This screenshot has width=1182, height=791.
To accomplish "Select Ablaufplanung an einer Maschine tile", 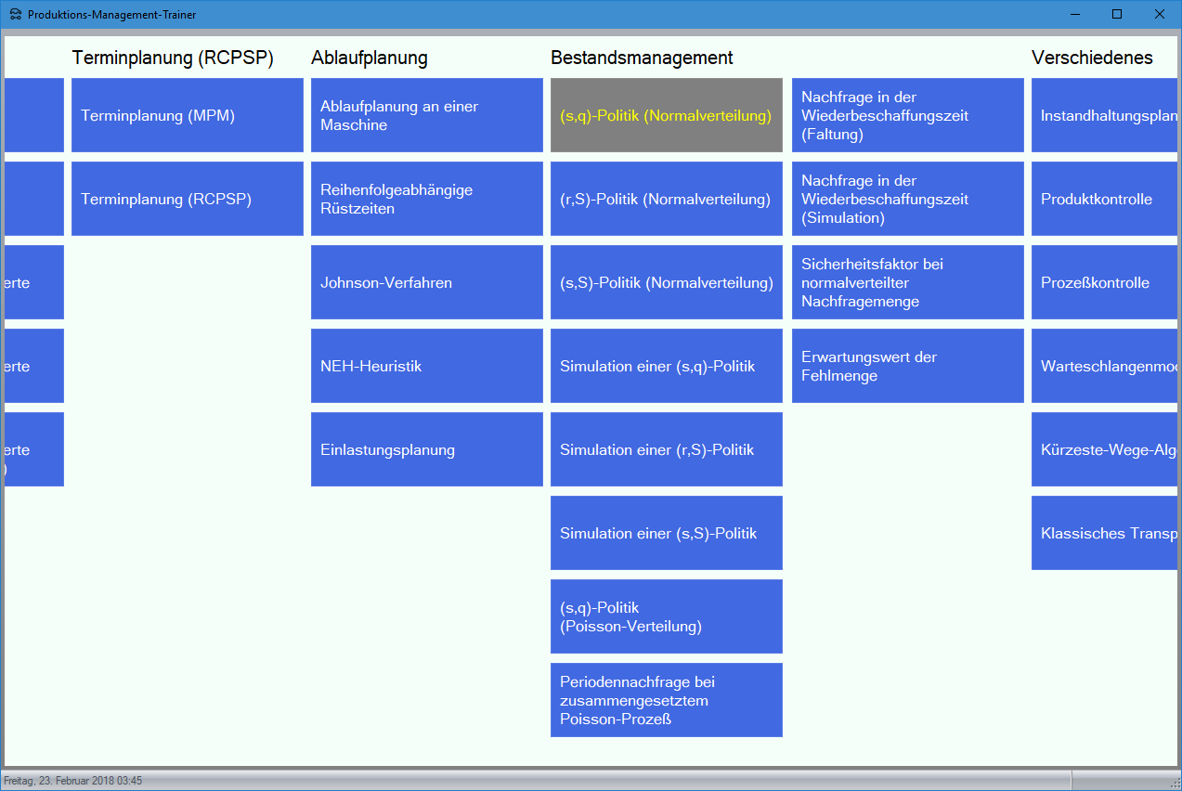I will tap(426, 115).
